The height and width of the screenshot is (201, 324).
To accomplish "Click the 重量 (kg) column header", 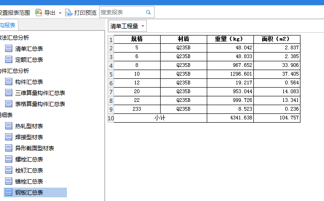I will pyautogui.click(x=230, y=39).
